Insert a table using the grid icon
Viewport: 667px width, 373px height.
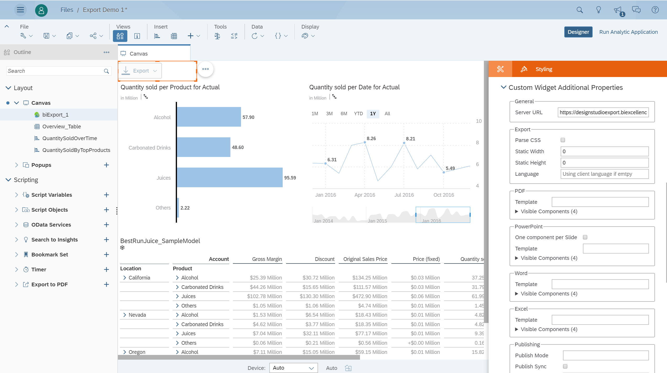pyautogui.click(x=174, y=36)
